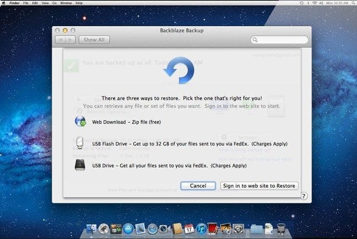Open the documents stack in the Dock

point(269,228)
